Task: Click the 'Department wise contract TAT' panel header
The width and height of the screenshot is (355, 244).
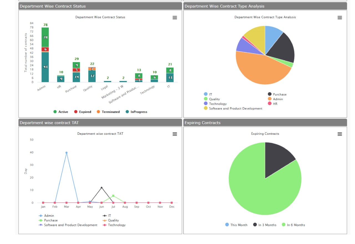Action: point(100,123)
